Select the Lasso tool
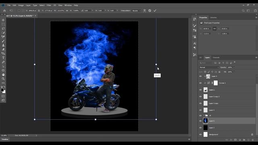Viewport: 258px width, 145px height. (3, 29)
